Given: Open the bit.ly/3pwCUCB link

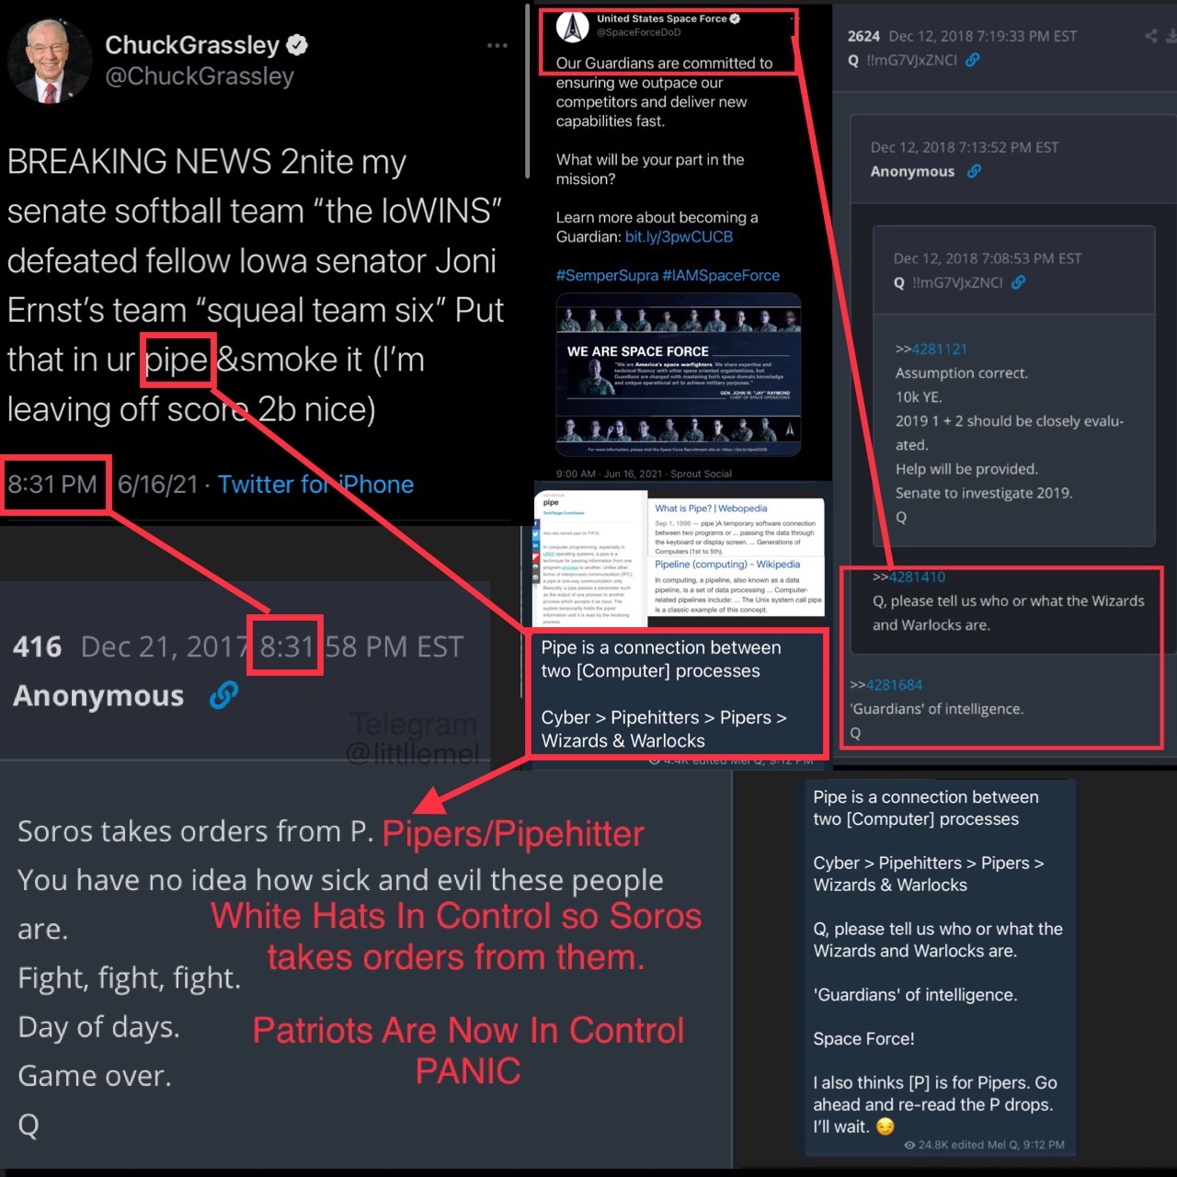Looking at the screenshot, I should (x=679, y=237).
